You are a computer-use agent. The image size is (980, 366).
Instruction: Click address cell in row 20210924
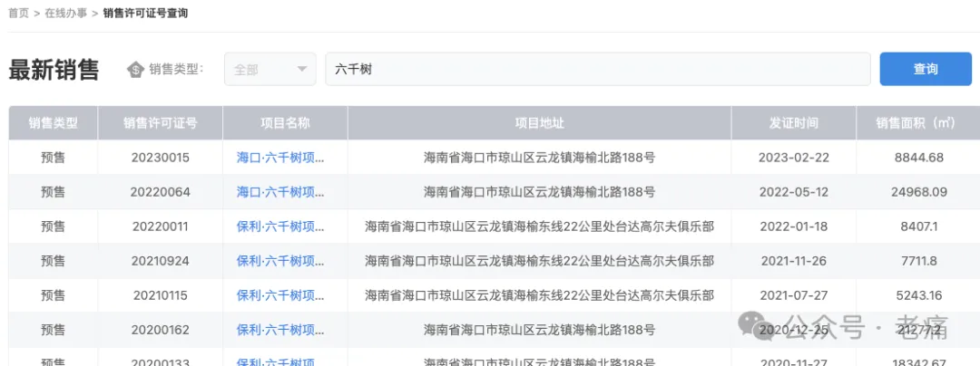tap(539, 261)
